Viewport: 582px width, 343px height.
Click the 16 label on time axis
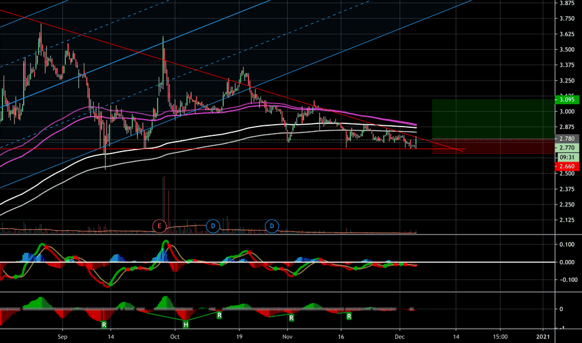pyautogui.click(x=341, y=337)
